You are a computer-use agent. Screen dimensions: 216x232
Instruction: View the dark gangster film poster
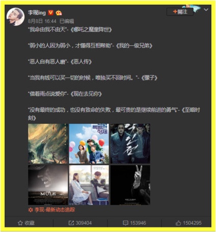click(x=130, y=144)
